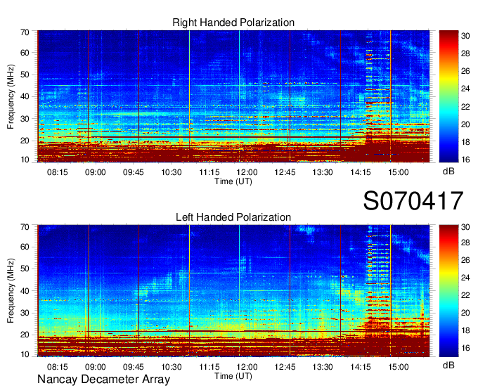Click "09:00" time tick of Right Handed plot
Screen dimensions: 478x388
point(96,172)
